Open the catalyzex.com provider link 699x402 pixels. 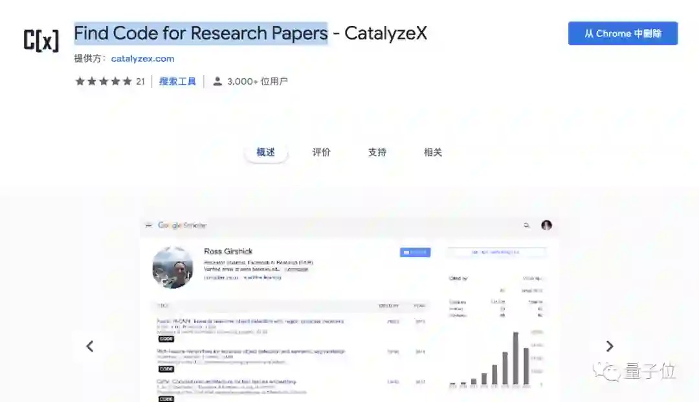(x=142, y=58)
